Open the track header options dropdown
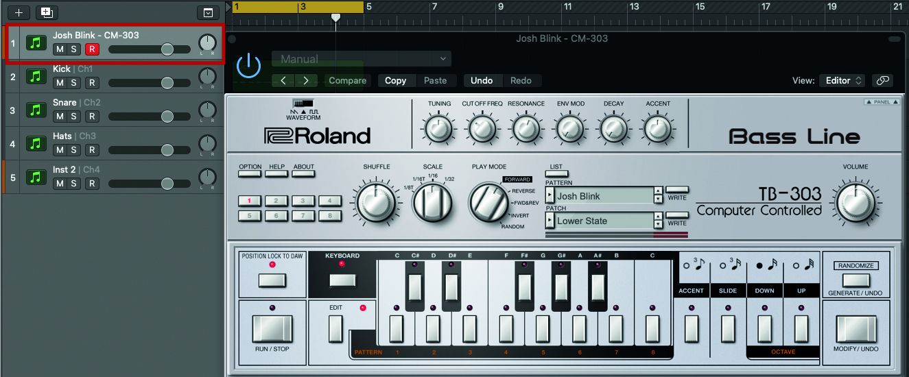This screenshot has width=909, height=377. 207,12
